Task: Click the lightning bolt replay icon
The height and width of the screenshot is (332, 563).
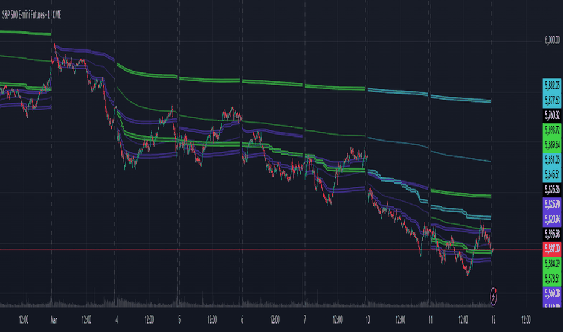Action: click(x=494, y=297)
